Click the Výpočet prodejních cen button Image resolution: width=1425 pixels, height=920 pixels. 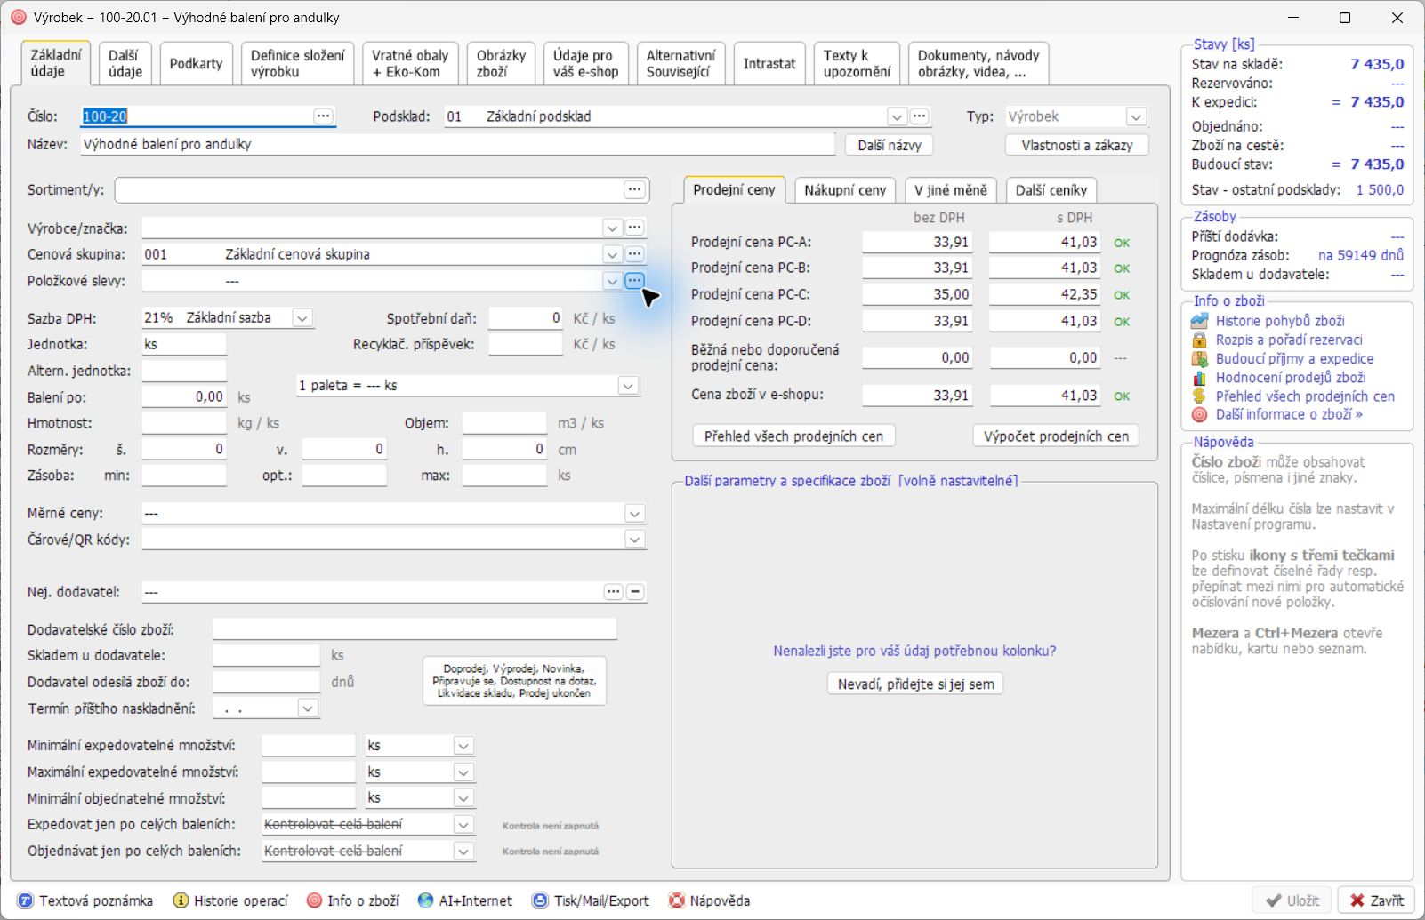(x=1057, y=436)
